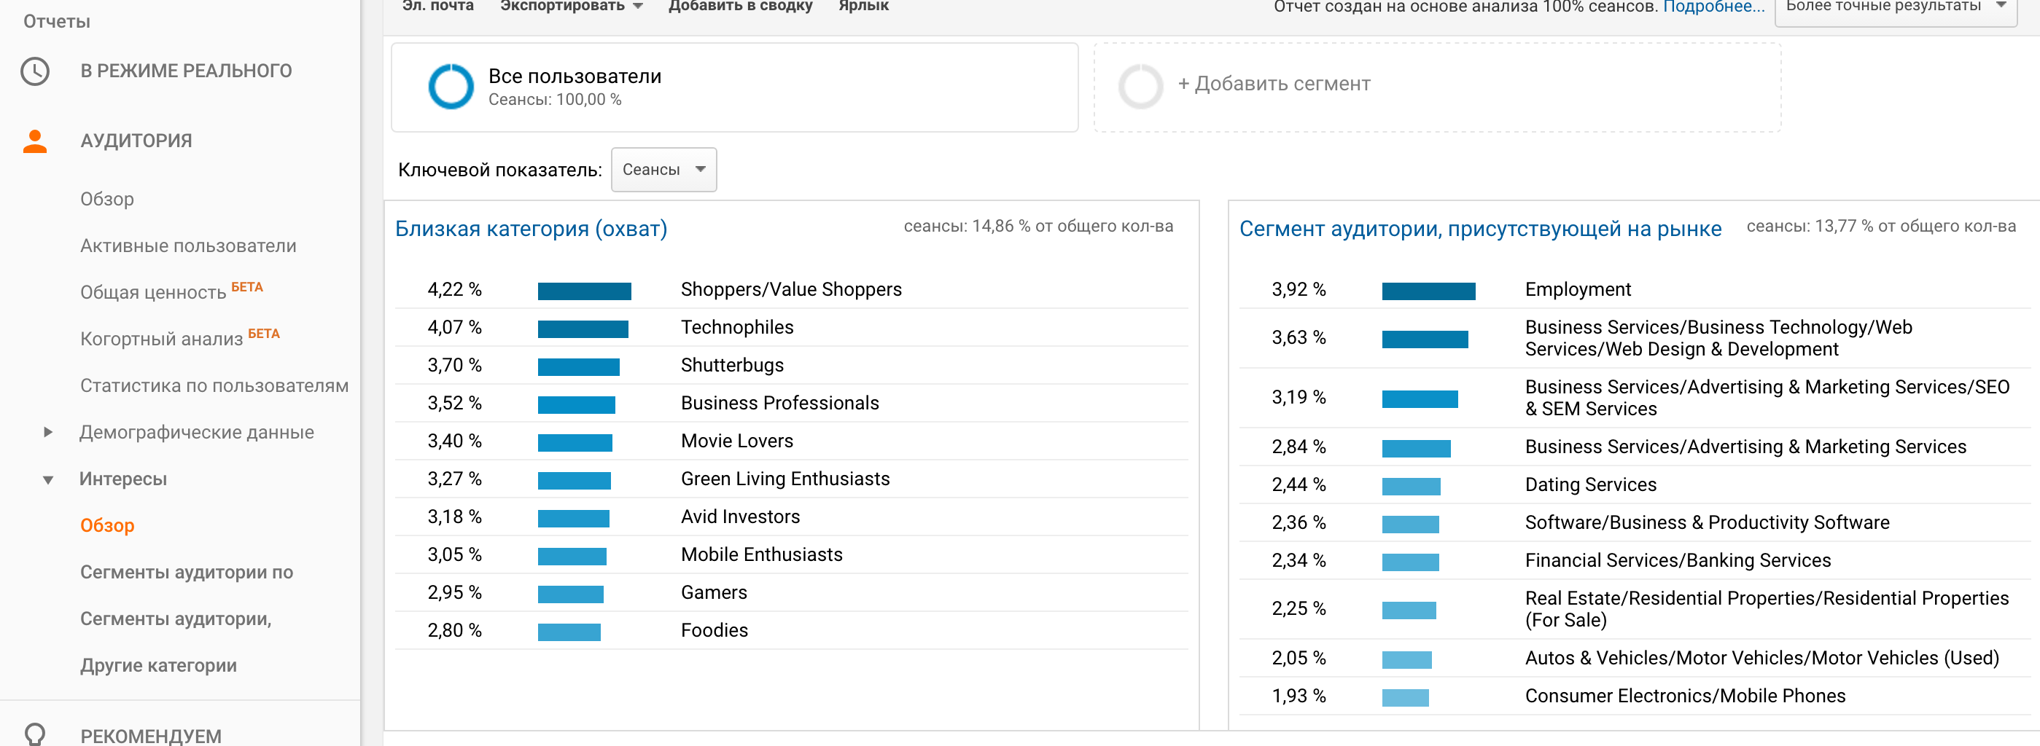Viewport: 2040px width, 746px height.
Task: Open the Близкая категория (охват) report link
Action: [x=531, y=229]
